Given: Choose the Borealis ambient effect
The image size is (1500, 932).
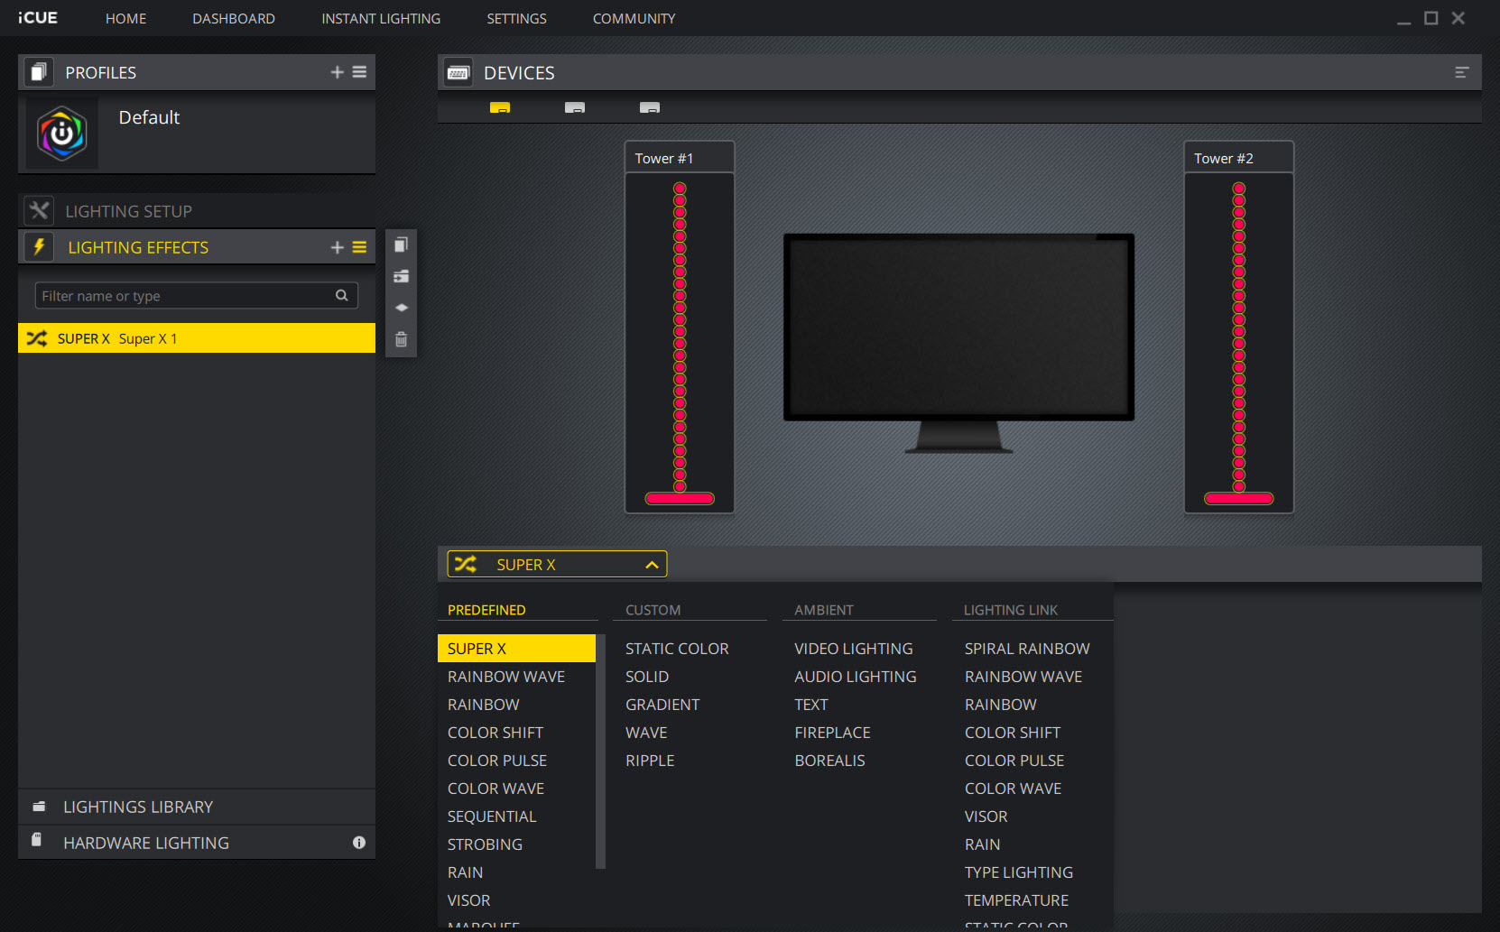Looking at the screenshot, I should (x=829, y=761).
